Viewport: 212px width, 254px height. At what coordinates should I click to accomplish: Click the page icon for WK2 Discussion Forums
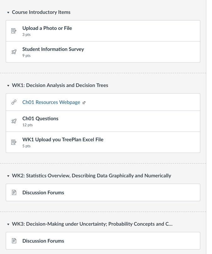pos(14,192)
